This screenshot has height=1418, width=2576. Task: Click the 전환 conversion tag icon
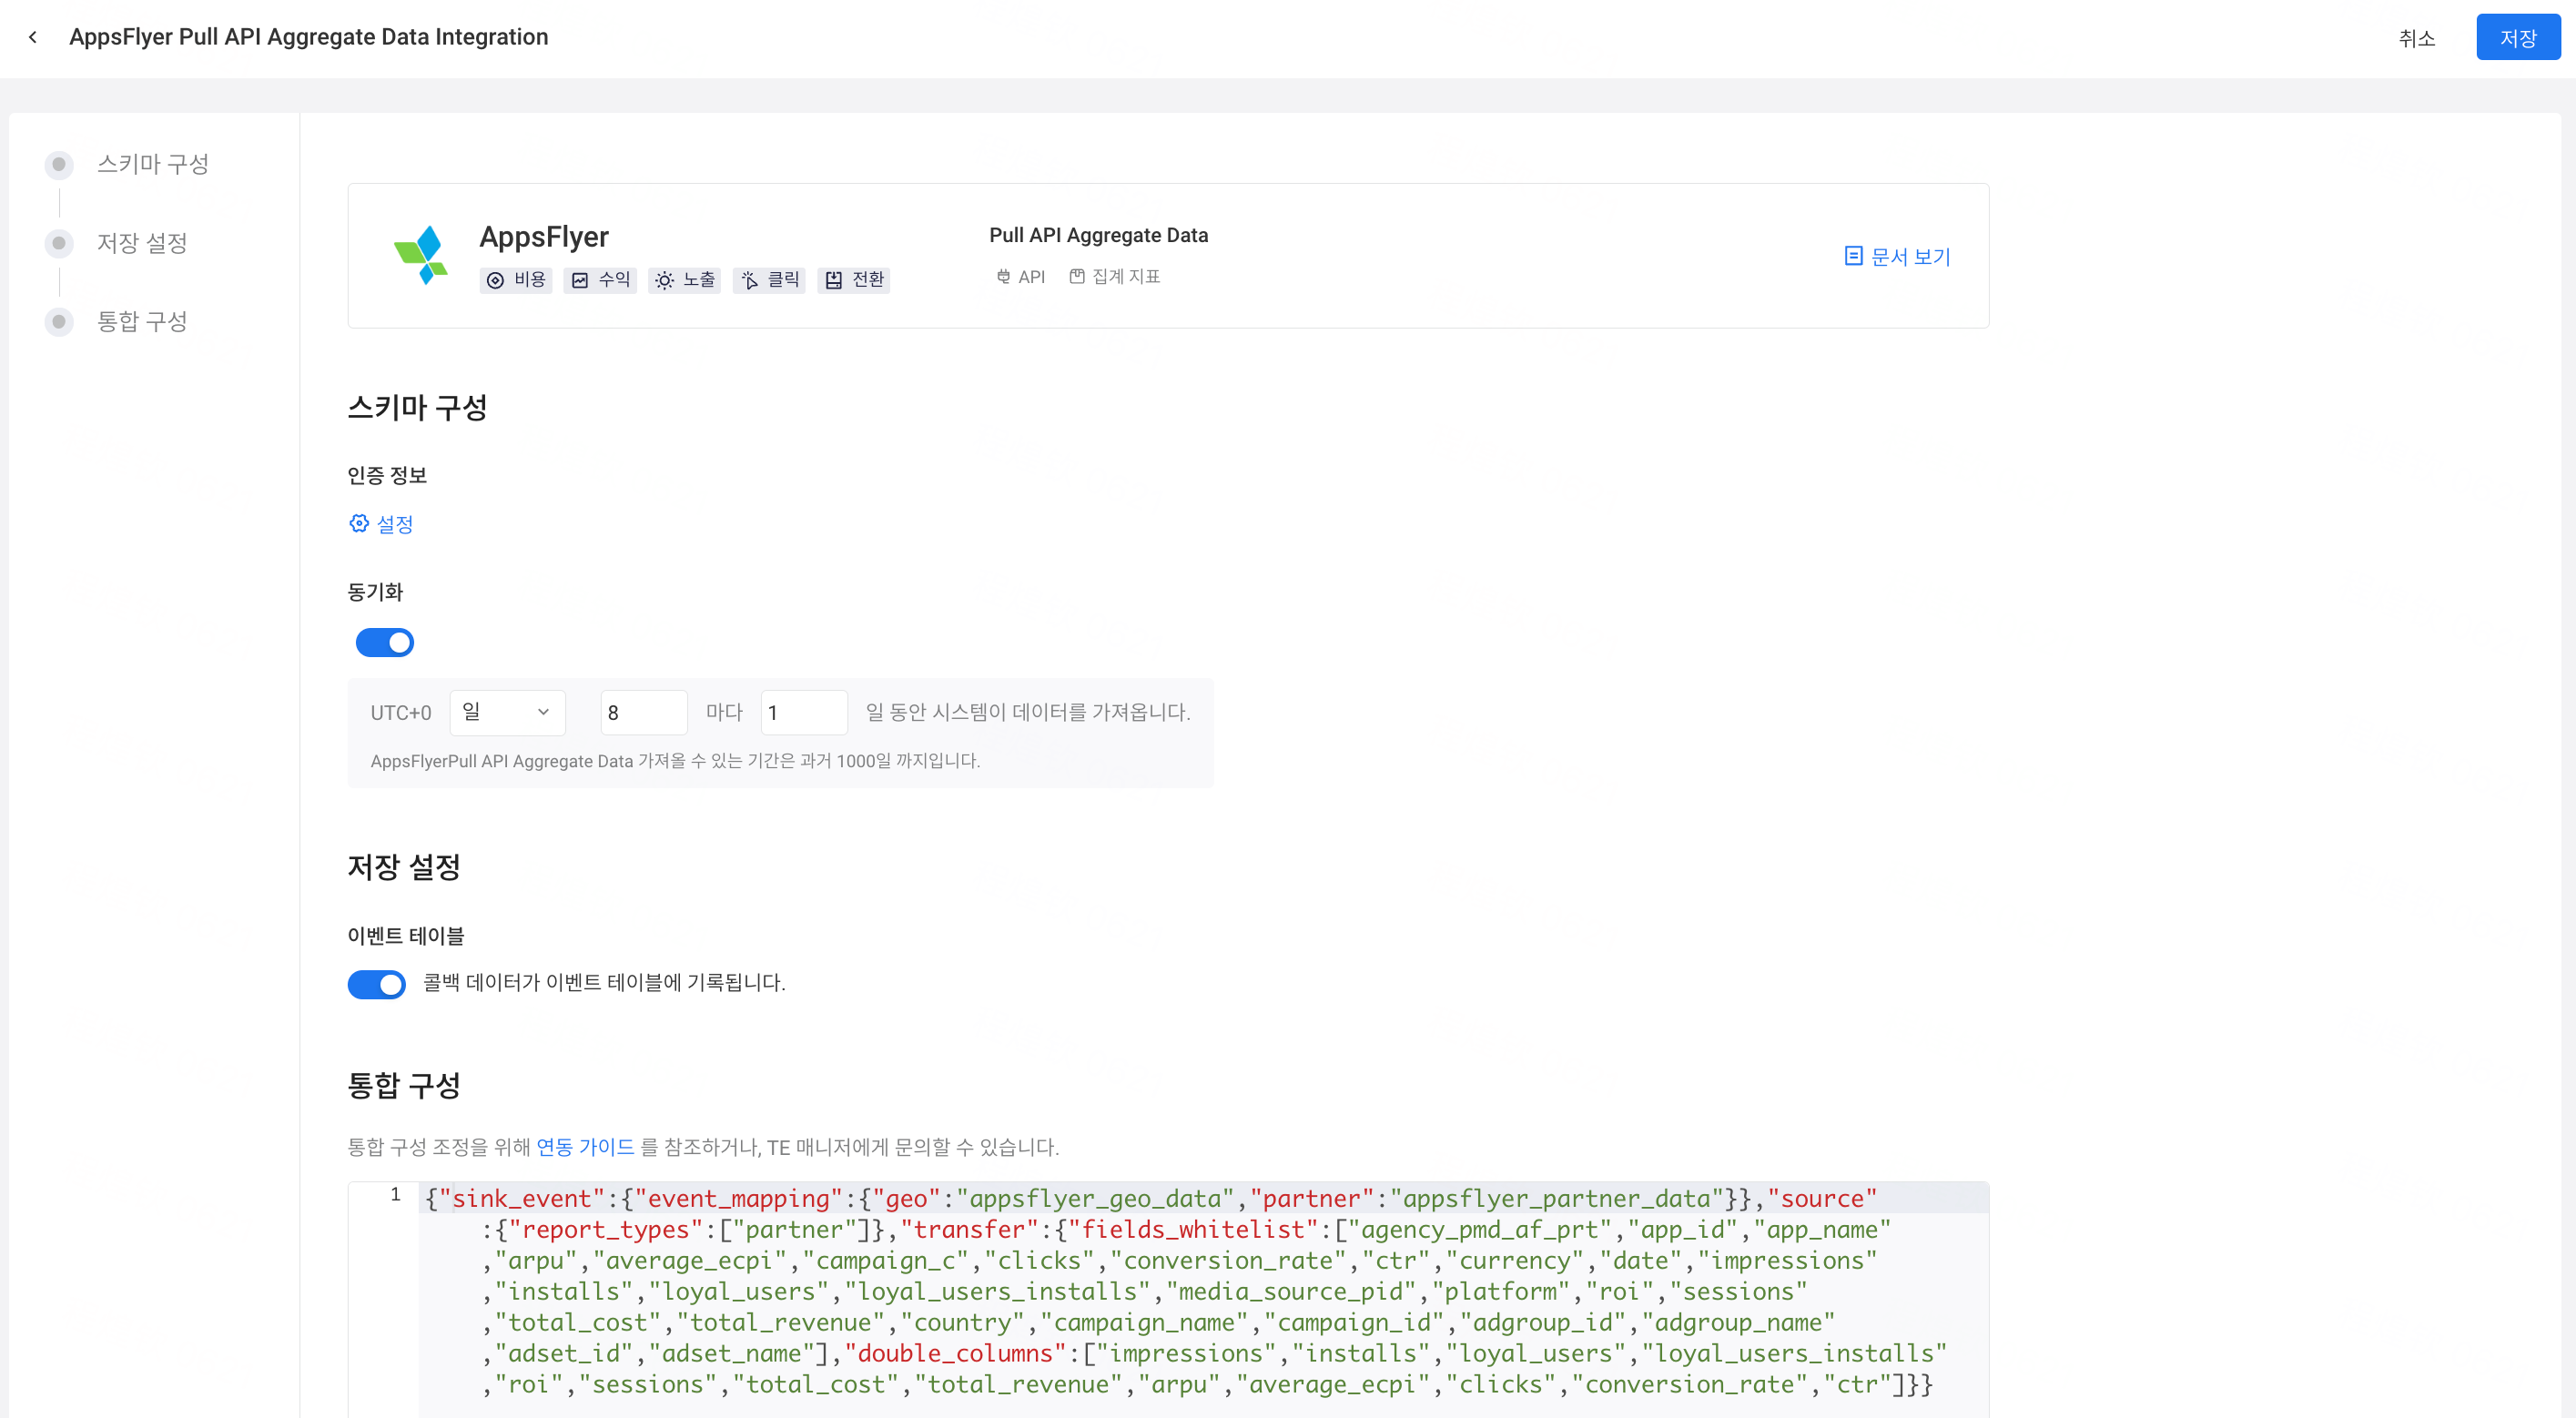click(834, 280)
